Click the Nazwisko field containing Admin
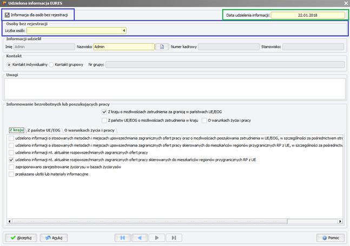This screenshot has height=246, width=350. coord(124,47)
